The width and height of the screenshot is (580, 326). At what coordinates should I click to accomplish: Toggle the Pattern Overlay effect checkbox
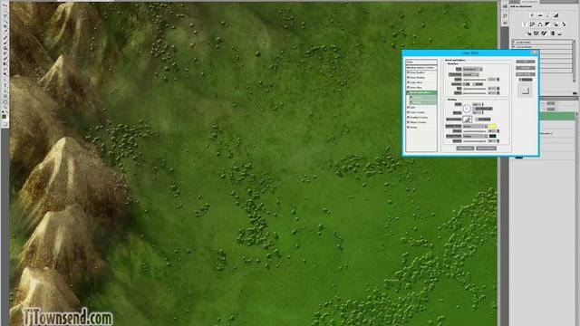pyautogui.click(x=408, y=122)
